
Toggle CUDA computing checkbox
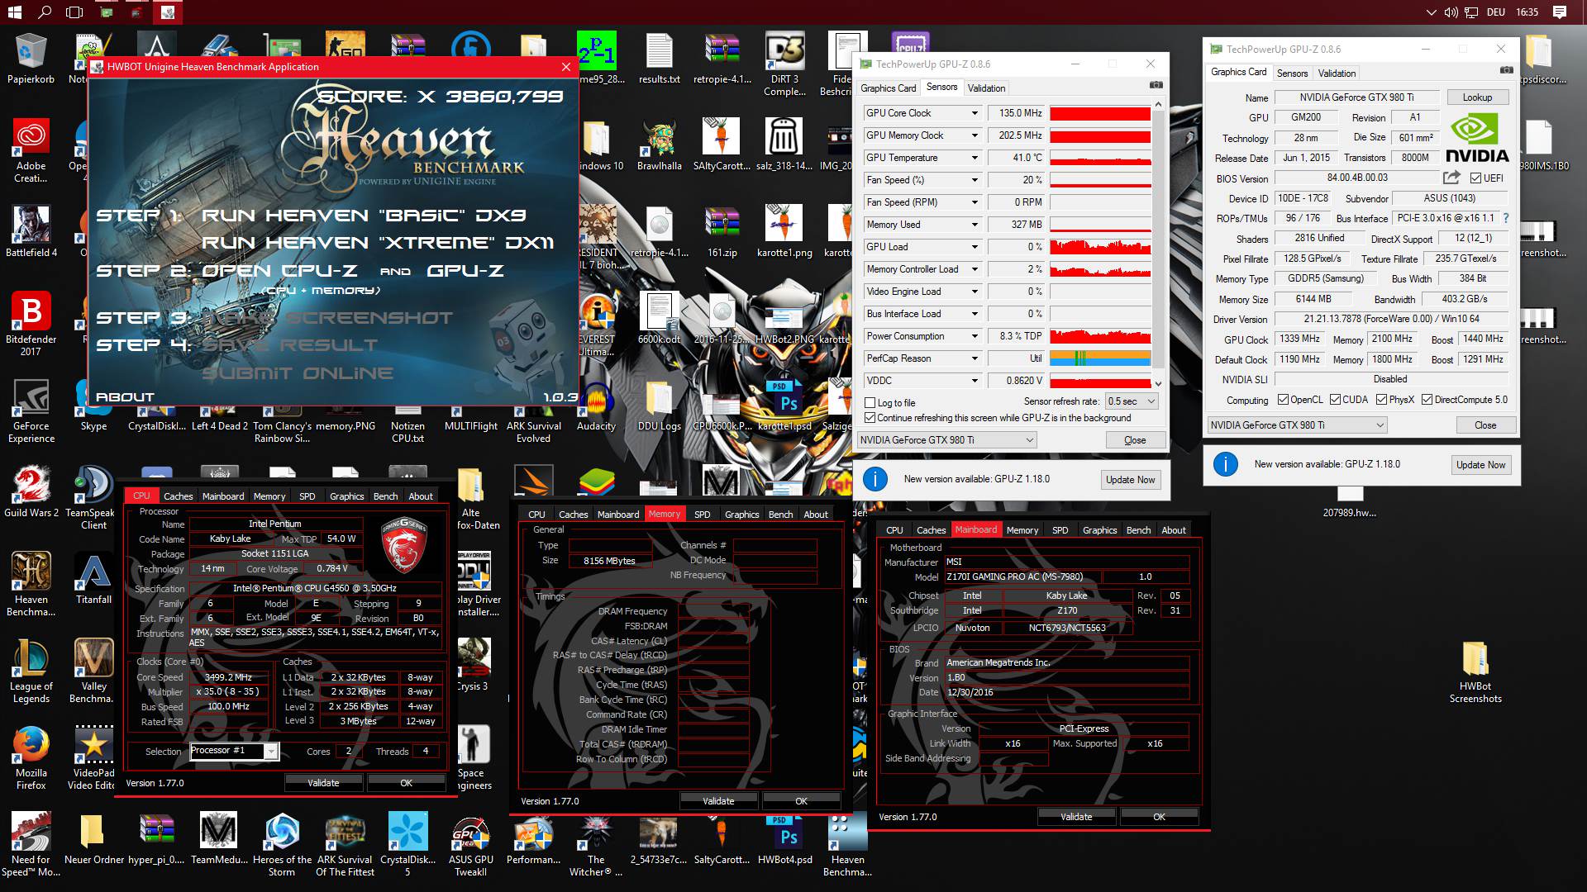(1335, 400)
